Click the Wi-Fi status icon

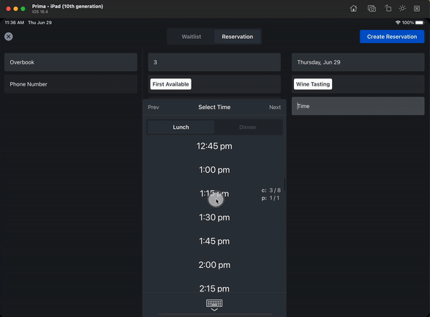(x=398, y=23)
